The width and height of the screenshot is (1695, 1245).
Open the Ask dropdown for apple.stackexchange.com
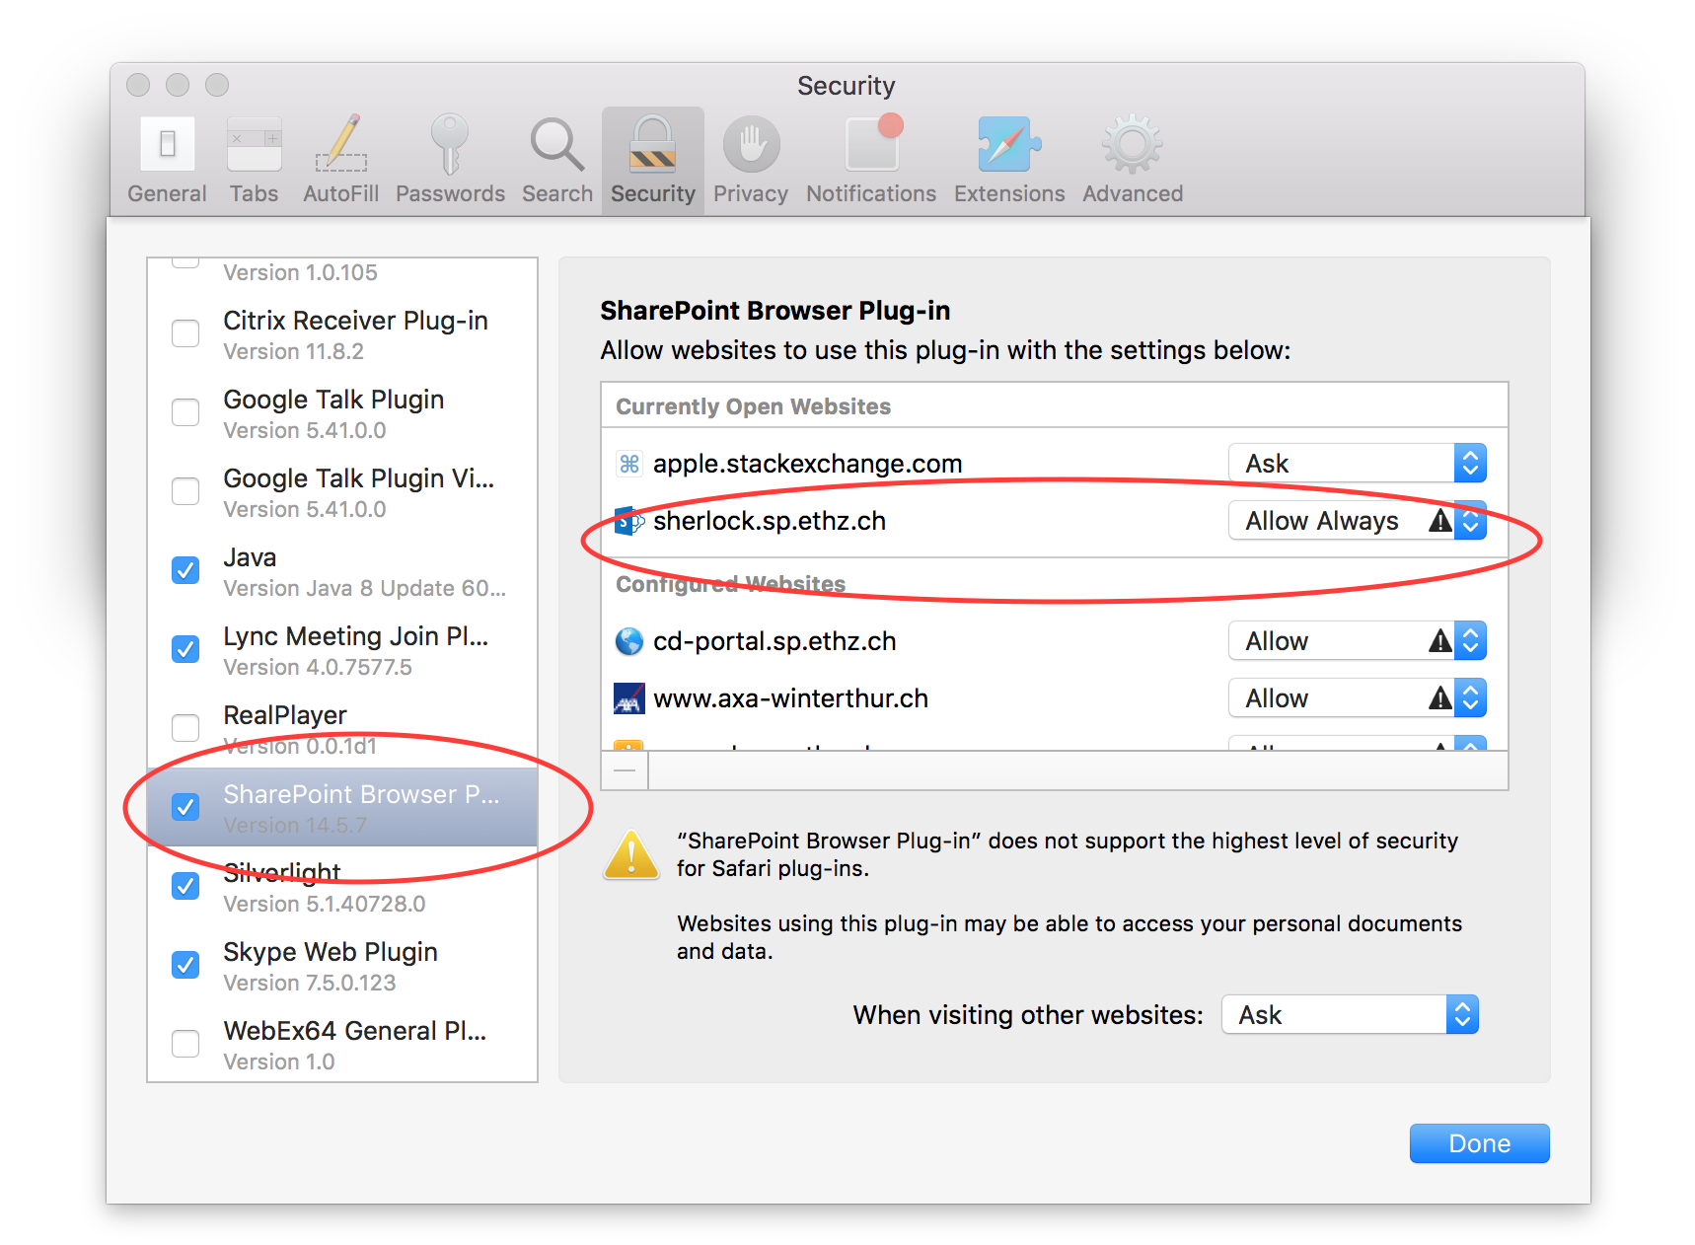click(1358, 464)
